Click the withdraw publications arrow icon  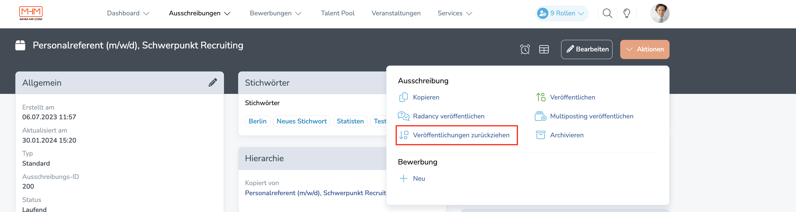coord(403,135)
